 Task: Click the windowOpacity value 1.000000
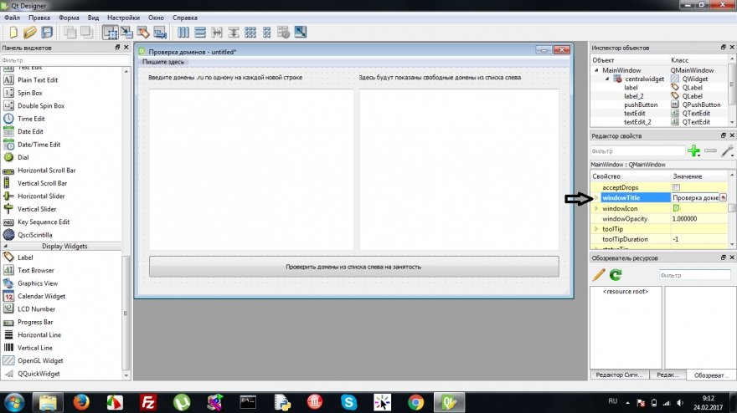coord(685,219)
